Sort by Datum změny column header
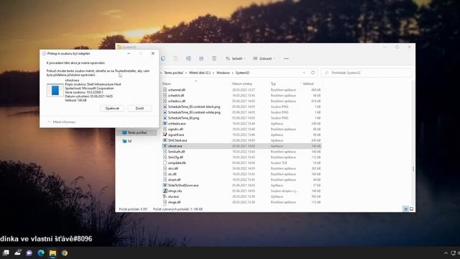 242,83
